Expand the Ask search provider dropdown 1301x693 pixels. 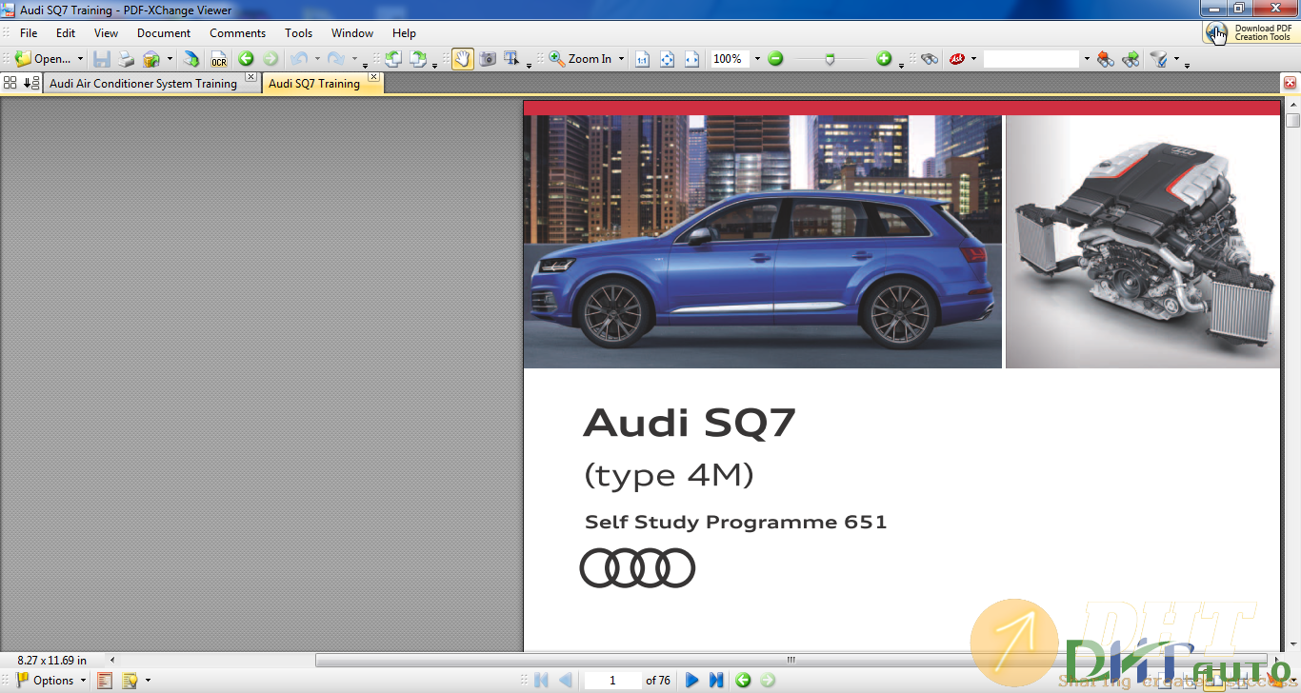pos(973,59)
